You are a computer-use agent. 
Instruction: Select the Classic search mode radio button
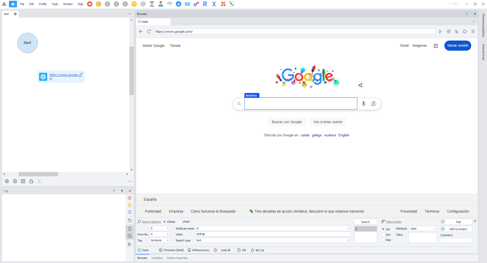pyautogui.click(x=164, y=222)
